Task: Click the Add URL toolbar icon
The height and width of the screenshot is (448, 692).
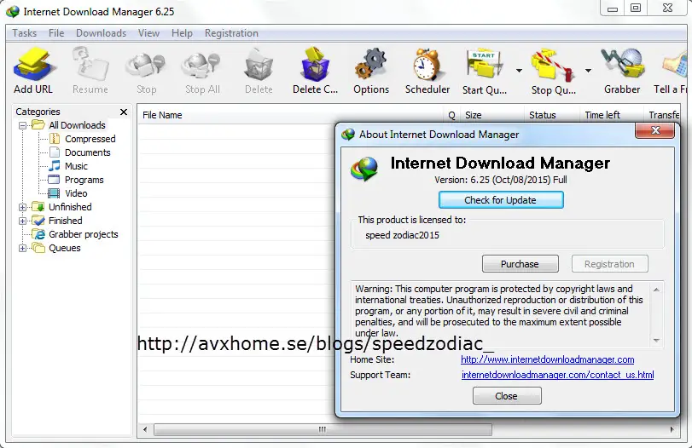Action: tap(33, 71)
